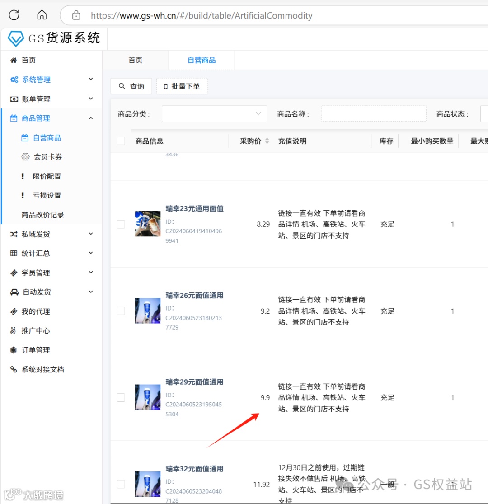Click the link icon for 系统对接文档
488x504 pixels.
click(14, 369)
